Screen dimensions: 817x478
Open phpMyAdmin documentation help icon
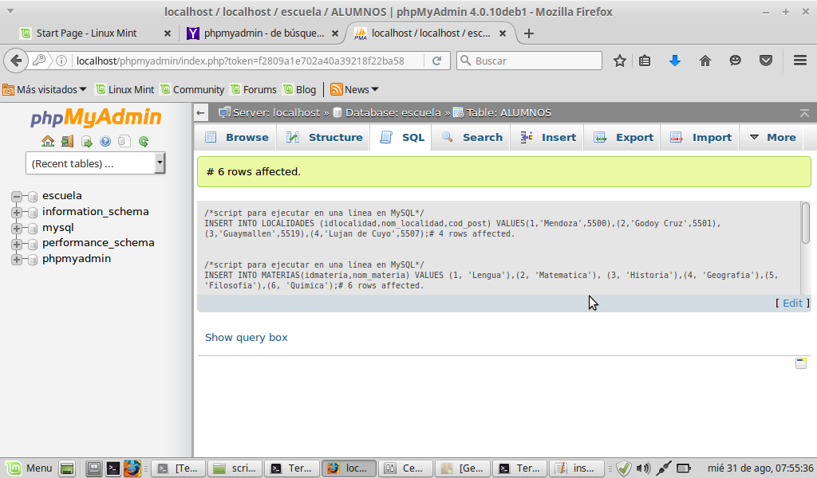[x=105, y=142]
